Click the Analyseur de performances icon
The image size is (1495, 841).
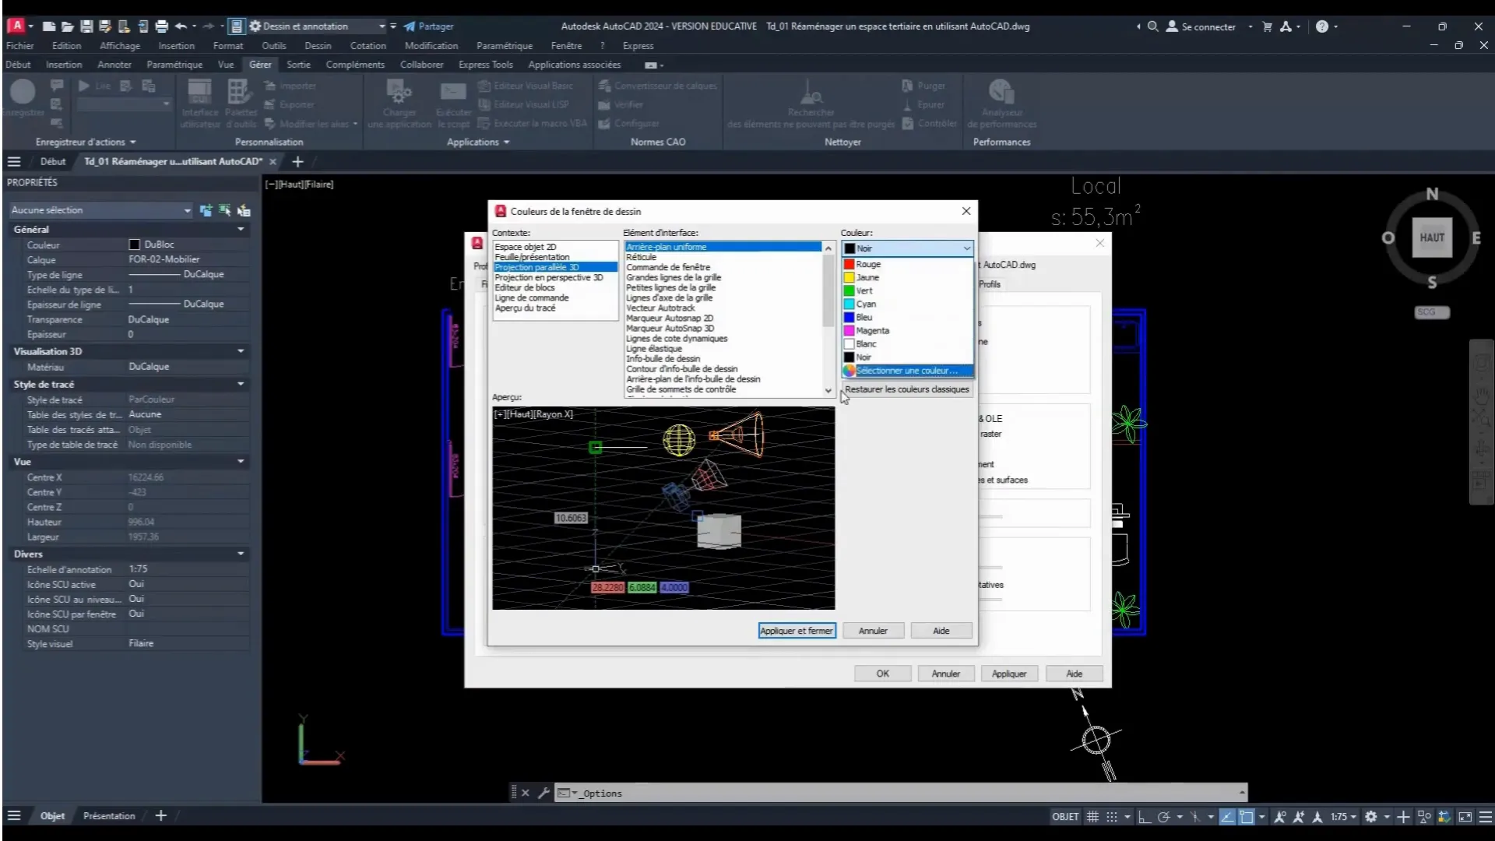(1001, 92)
